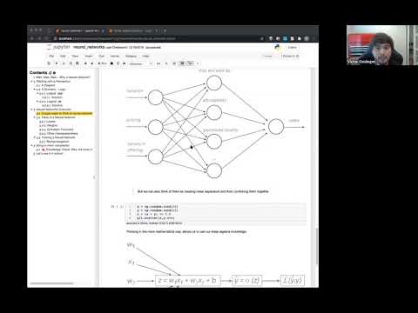The height and width of the screenshot is (313, 418).
Task: Go to section 2.1 A Diagram
Action: (45, 85)
